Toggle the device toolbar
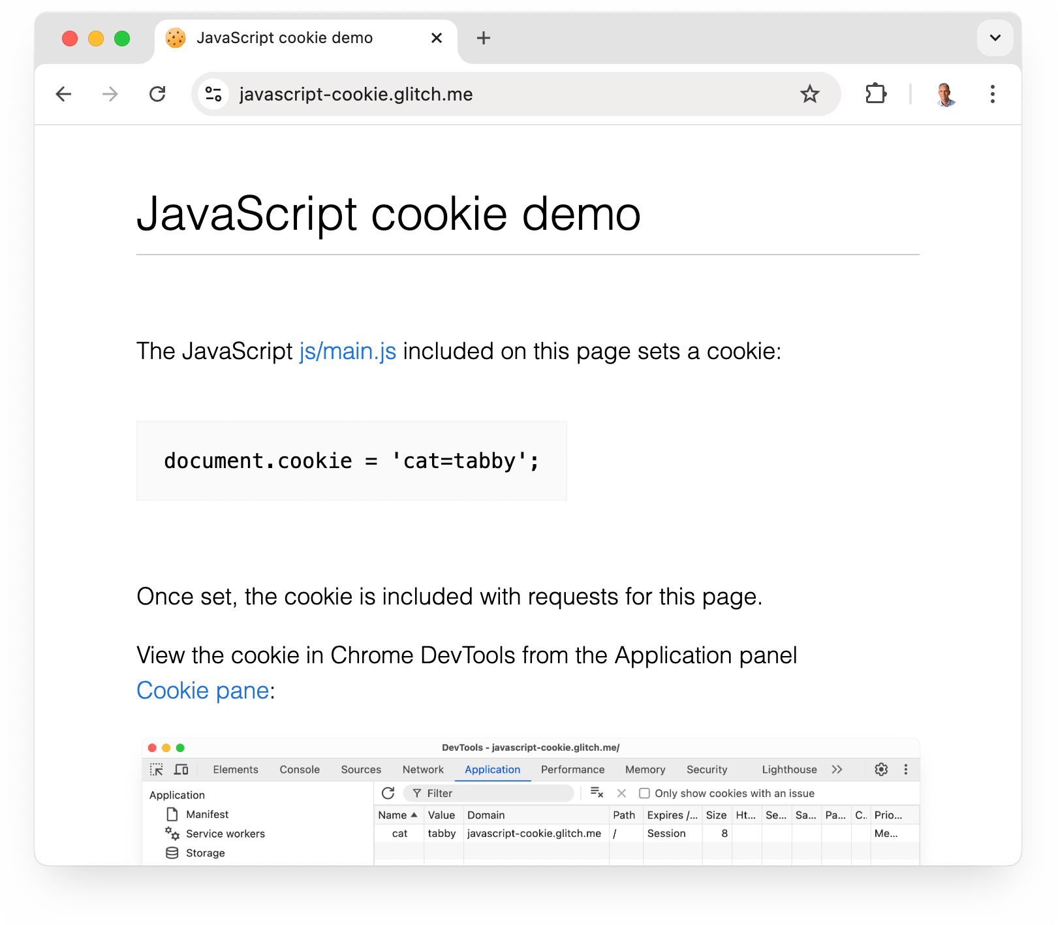The image size is (1058, 925). click(181, 769)
